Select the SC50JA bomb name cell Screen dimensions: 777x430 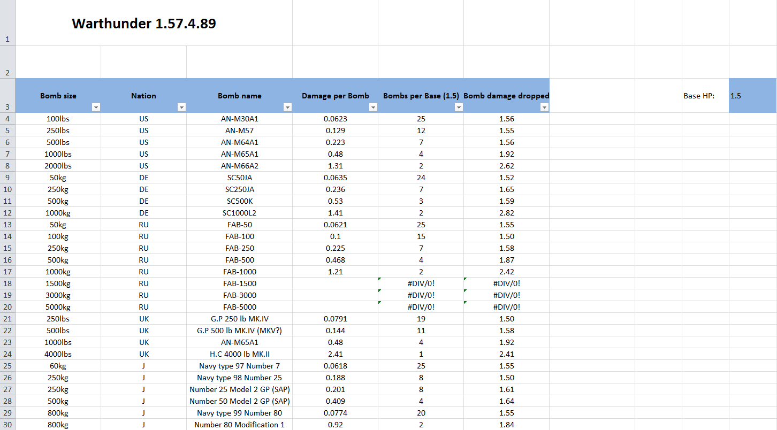coord(239,178)
